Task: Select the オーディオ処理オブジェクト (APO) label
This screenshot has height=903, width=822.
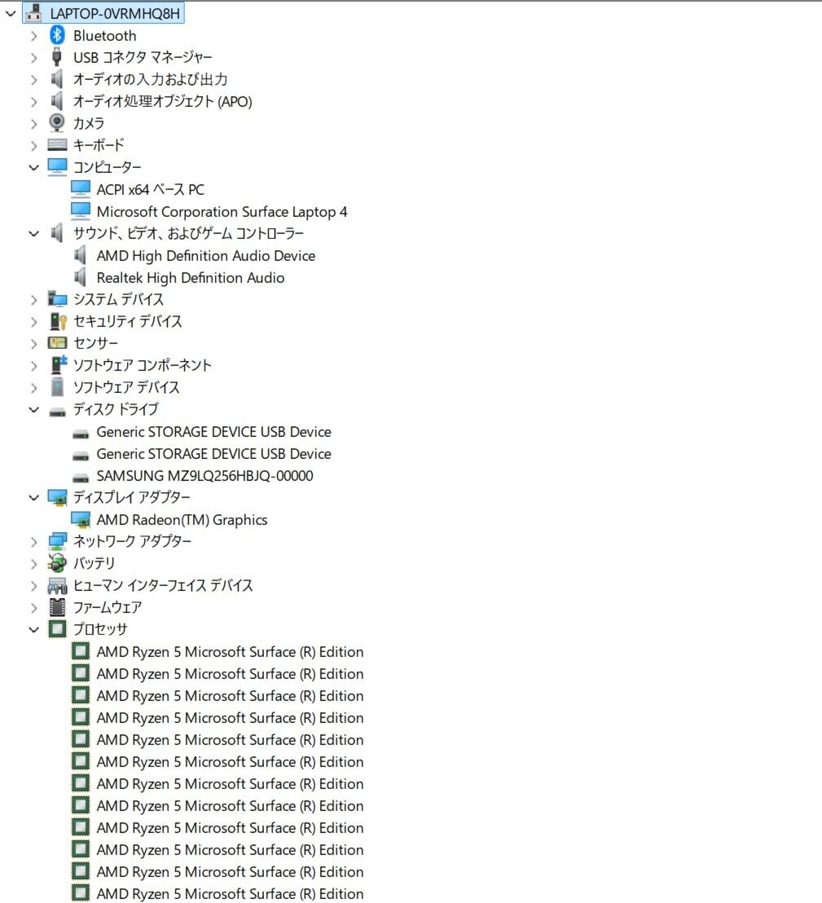Action: (x=162, y=101)
